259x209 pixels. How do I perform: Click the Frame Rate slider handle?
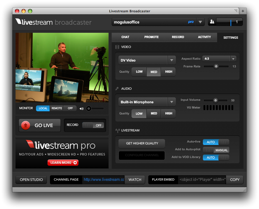pos(216,66)
